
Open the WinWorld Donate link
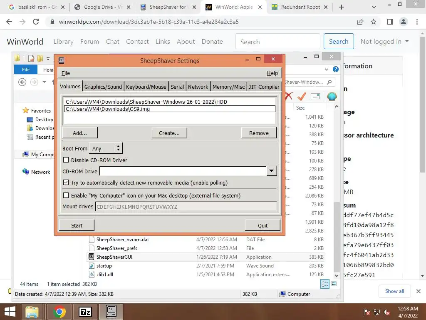click(x=212, y=41)
